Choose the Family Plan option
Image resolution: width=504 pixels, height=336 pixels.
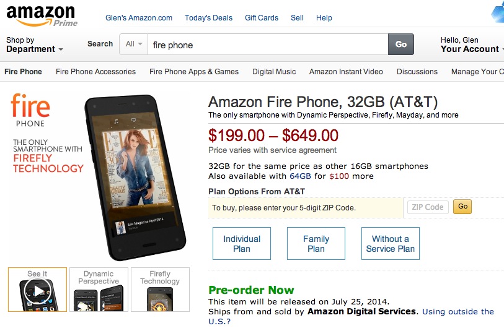pyautogui.click(x=316, y=244)
